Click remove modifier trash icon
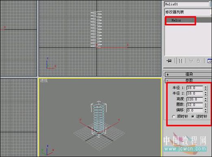212x157 pixels. pos(198,61)
